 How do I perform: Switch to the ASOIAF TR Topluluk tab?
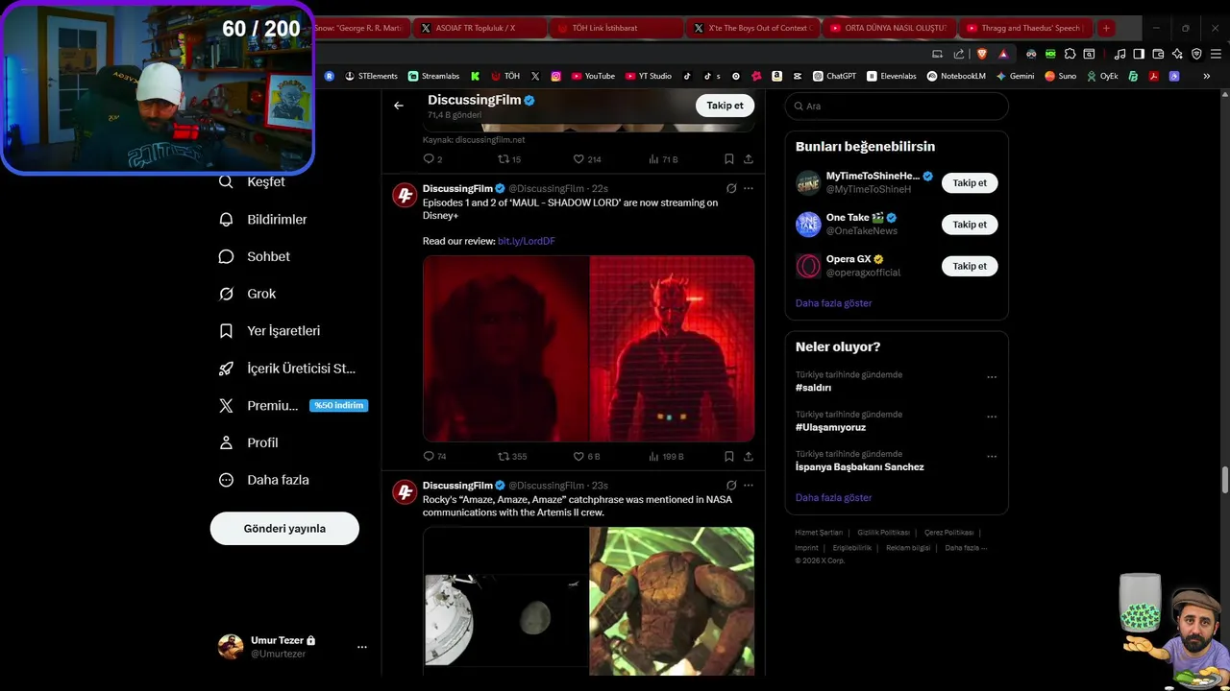[479, 28]
